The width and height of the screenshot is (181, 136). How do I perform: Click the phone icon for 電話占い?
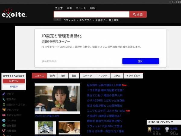pos(4,99)
